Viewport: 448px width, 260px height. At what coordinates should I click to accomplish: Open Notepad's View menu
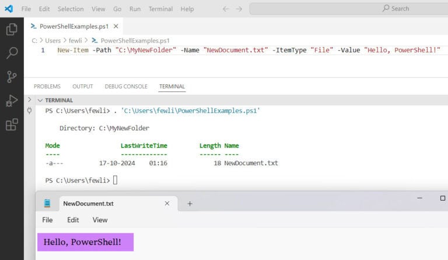100,220
